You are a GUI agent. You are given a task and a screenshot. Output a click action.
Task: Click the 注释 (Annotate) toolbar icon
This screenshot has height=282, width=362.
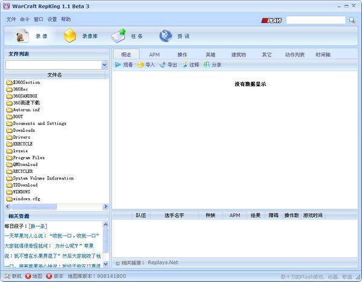click(185, 65)
